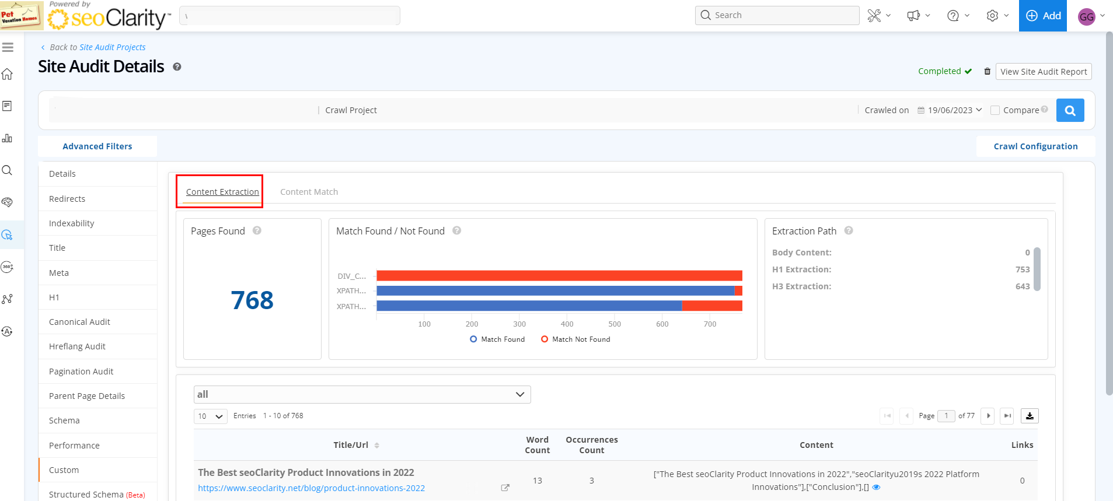Switch to the Content Match tab
Viewport: 1113px width, 501px height.
click(309, 192)
